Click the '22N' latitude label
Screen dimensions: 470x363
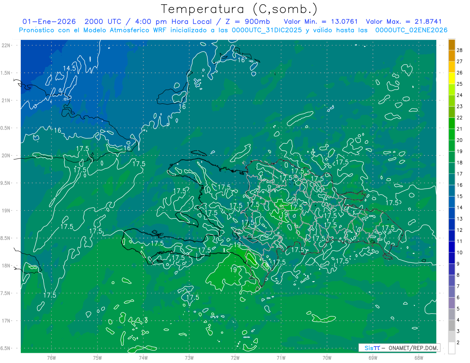pos(6,45)
